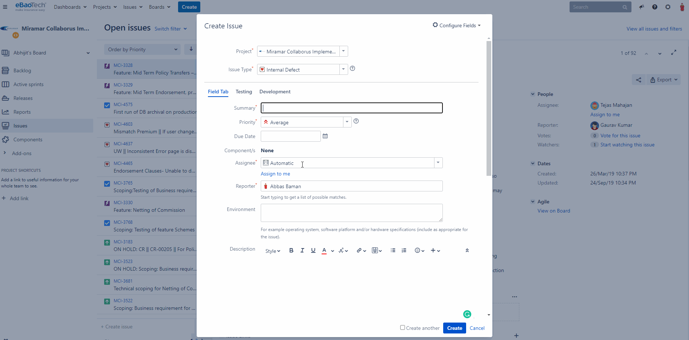This screenshot has width=689, height=340.
Task: Open help for Priority field
Action: coord(356,121)
